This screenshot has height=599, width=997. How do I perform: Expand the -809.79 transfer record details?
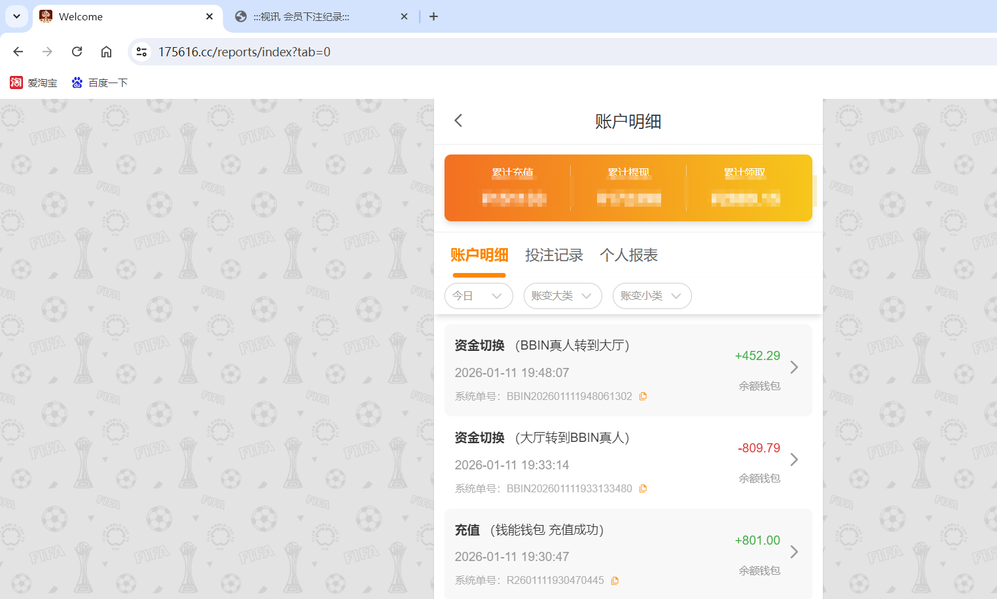[794, 460]
